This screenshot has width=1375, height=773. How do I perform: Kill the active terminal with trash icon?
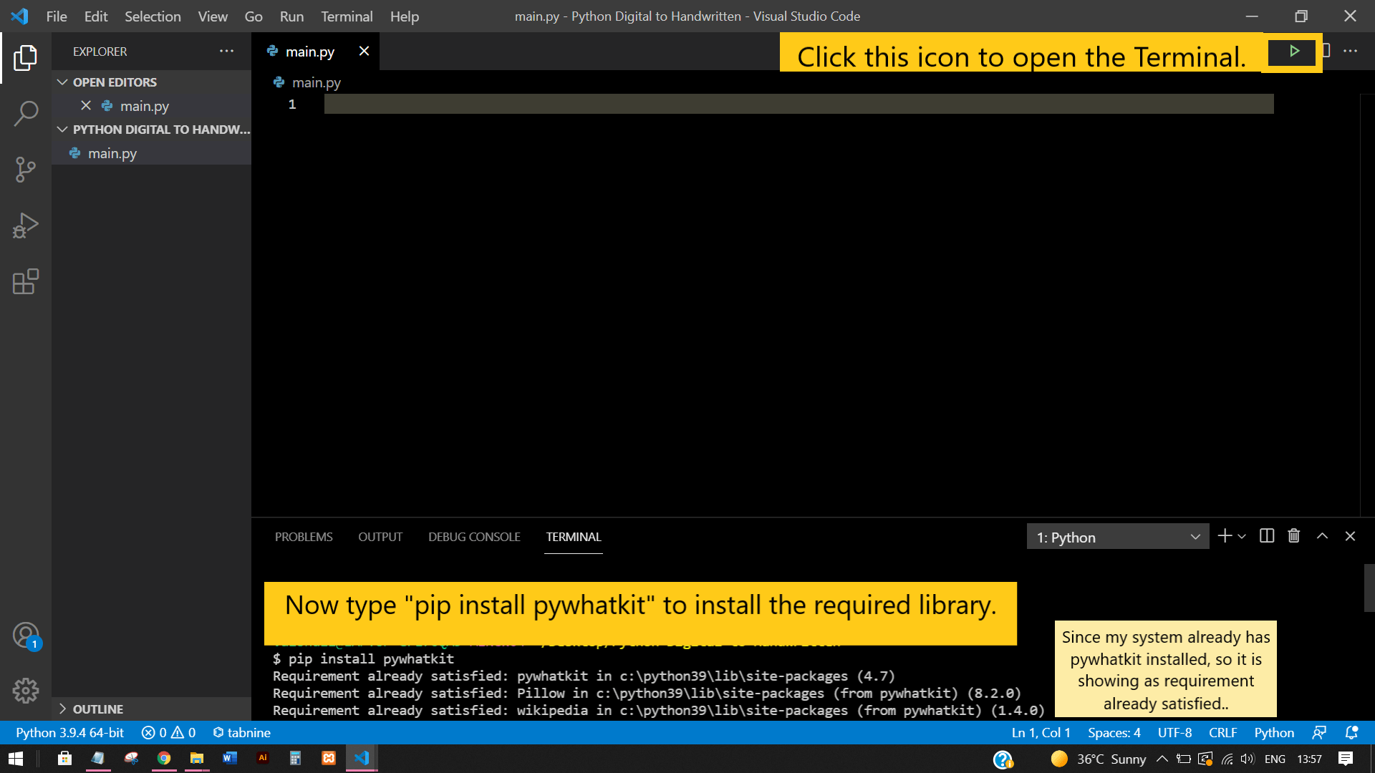(1293, 535)
